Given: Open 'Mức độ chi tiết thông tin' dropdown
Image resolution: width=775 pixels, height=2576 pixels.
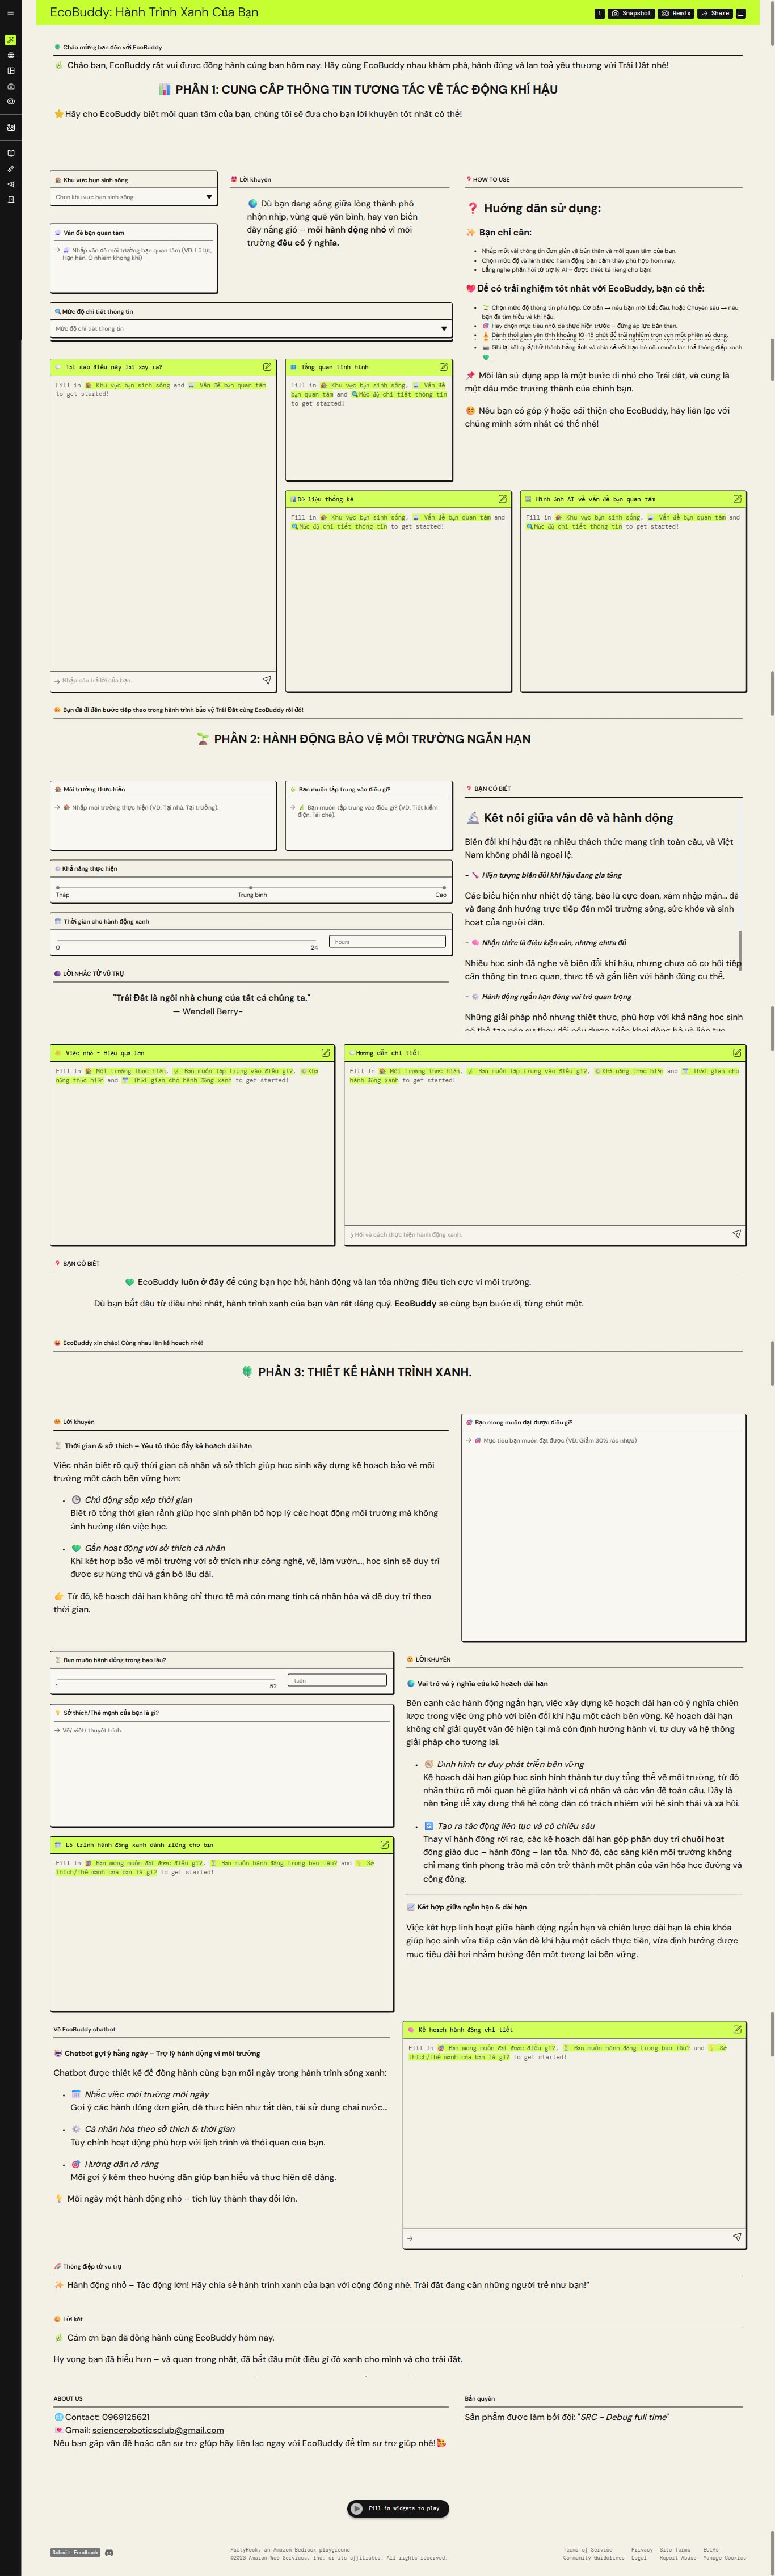Looking at the screenshot, I should pos(251,328).
